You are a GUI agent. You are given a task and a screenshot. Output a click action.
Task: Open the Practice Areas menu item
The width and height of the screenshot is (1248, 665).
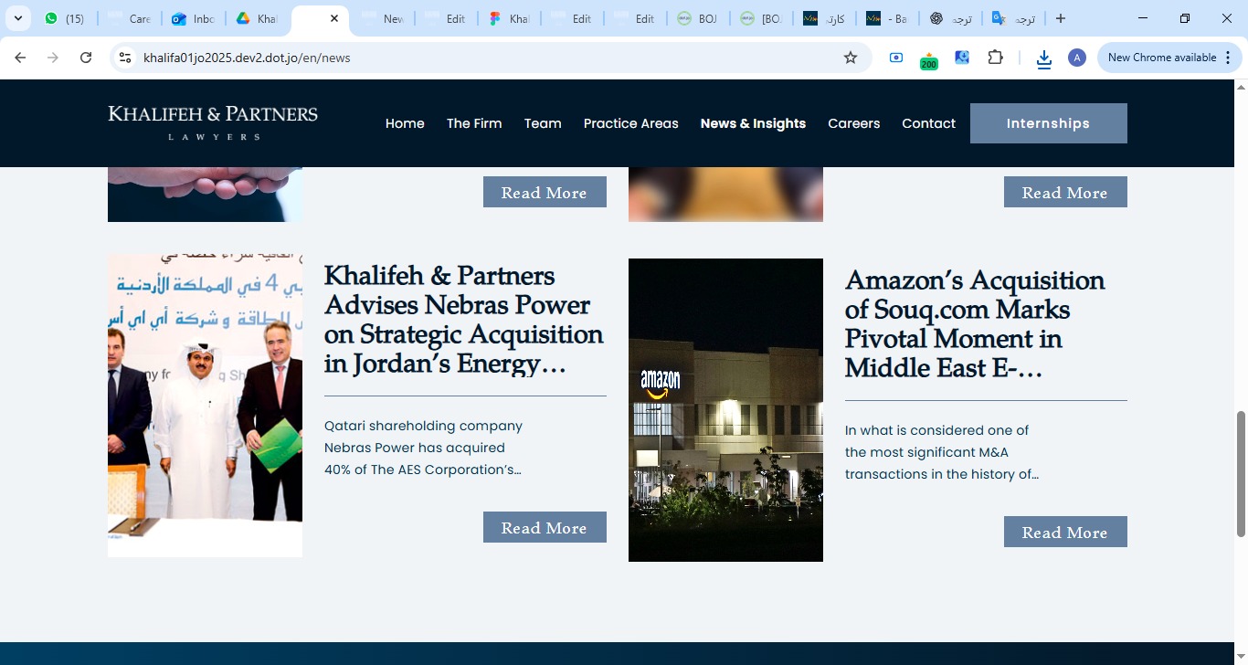click(631, 123)
